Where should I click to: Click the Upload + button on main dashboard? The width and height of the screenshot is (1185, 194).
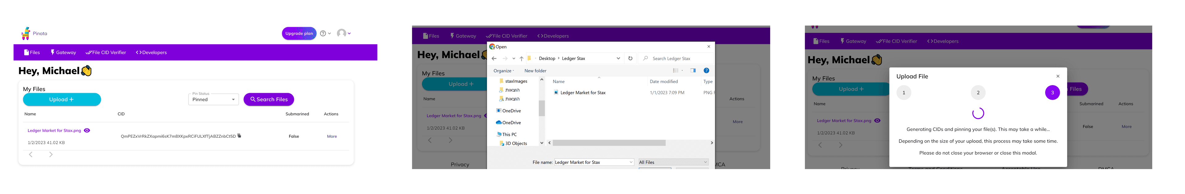62,100
